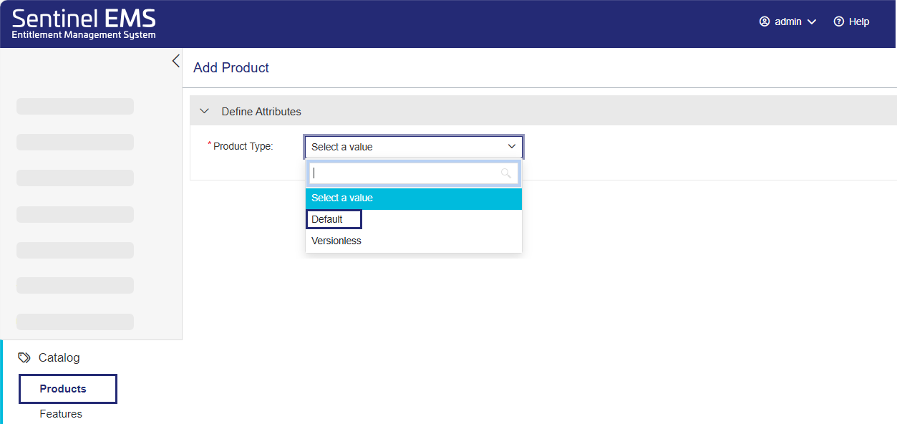Open Help using the question mark icon

[x=838, y=21]
